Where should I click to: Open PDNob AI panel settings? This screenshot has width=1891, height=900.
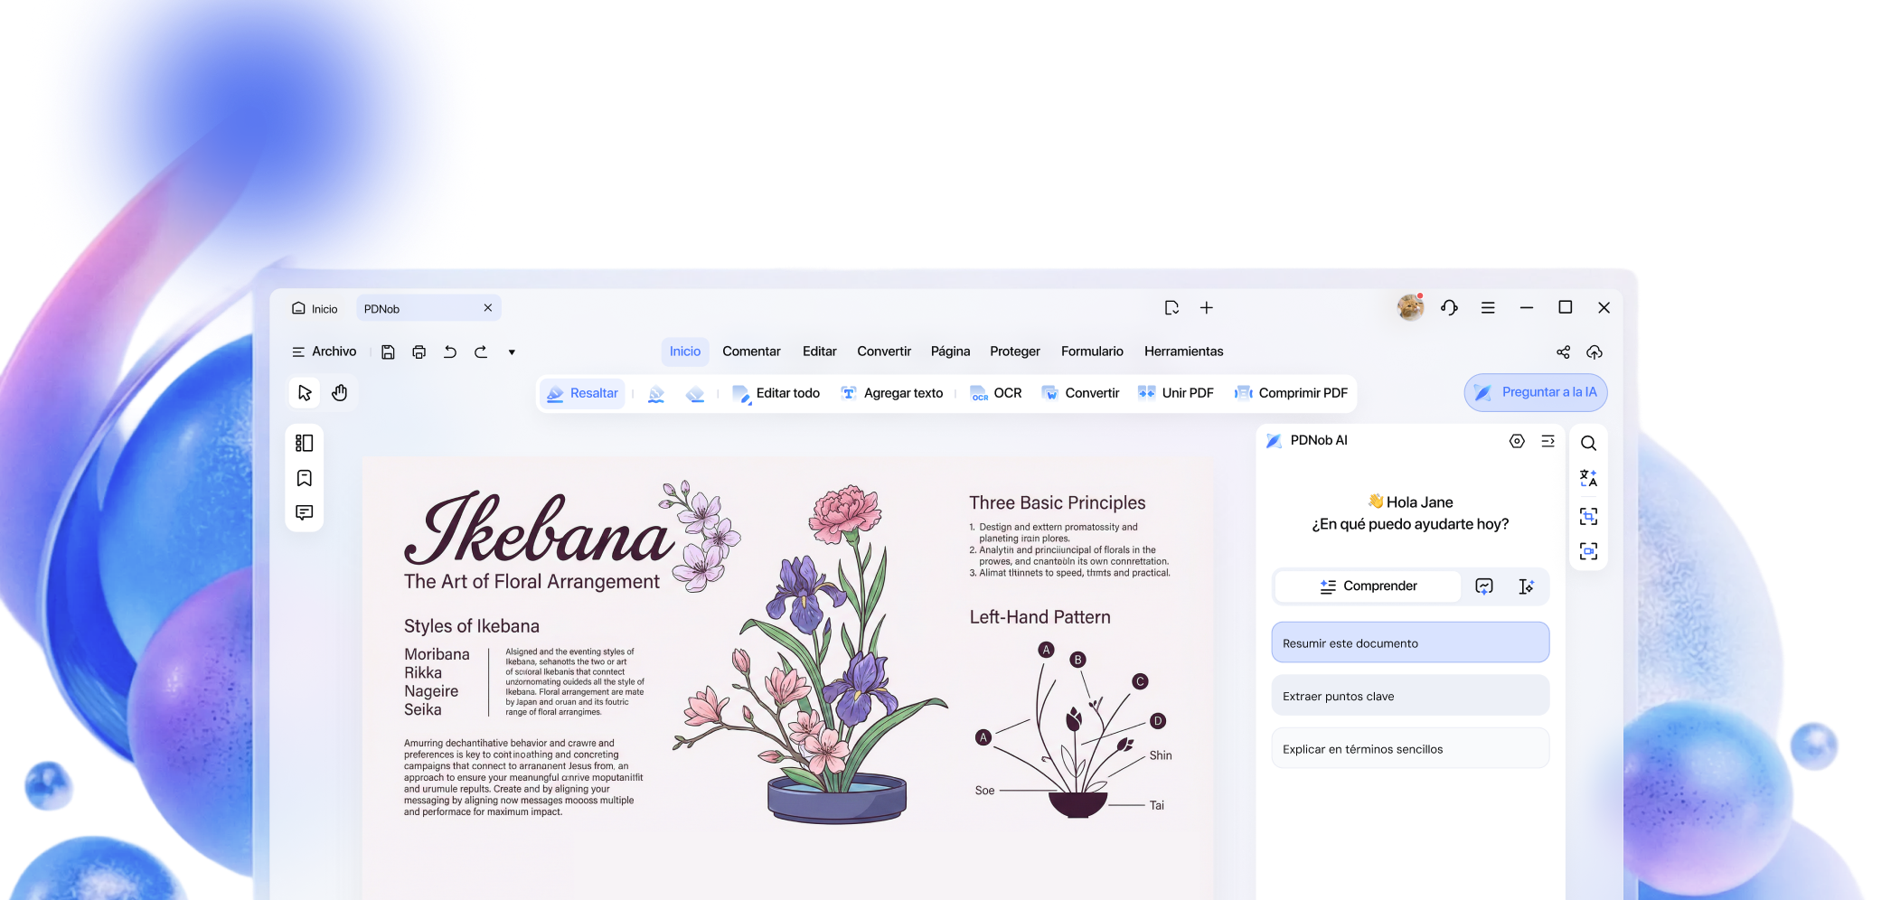point(1517,441)
